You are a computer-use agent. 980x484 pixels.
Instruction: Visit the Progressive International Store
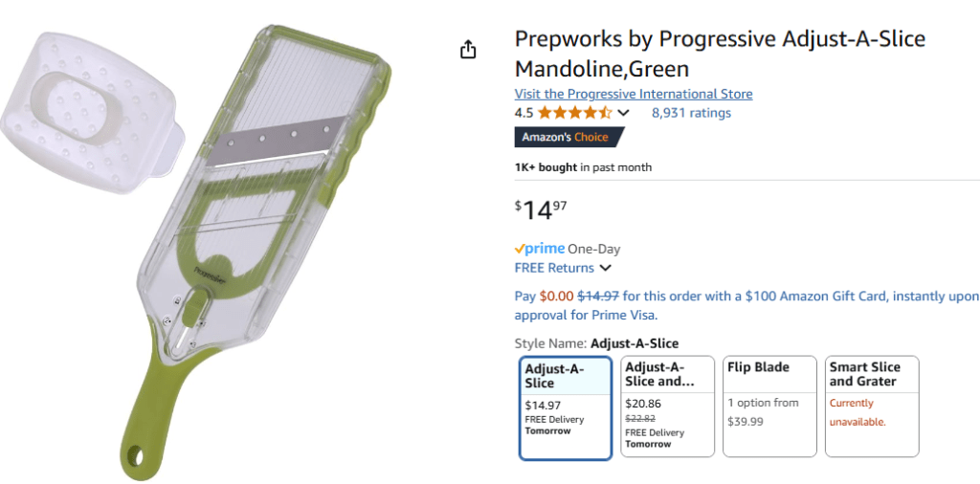[x=634, y=94]
